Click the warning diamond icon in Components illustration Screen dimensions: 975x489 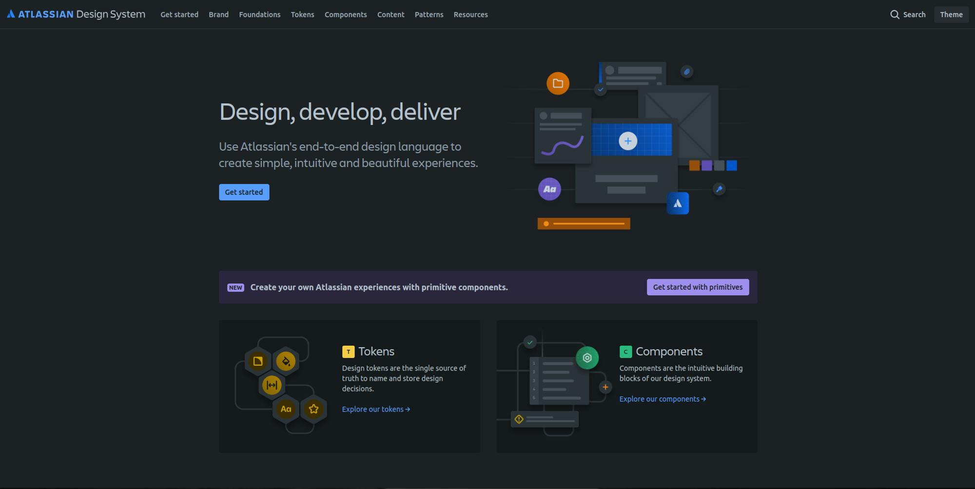tap(519, 419)
